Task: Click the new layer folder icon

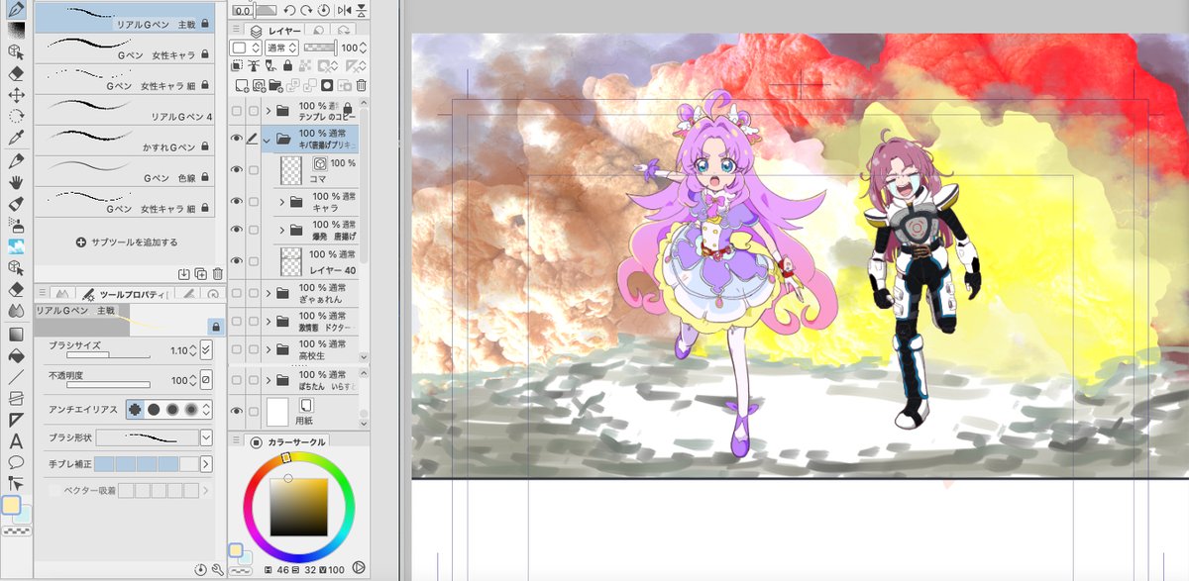Action: point(274,86)
